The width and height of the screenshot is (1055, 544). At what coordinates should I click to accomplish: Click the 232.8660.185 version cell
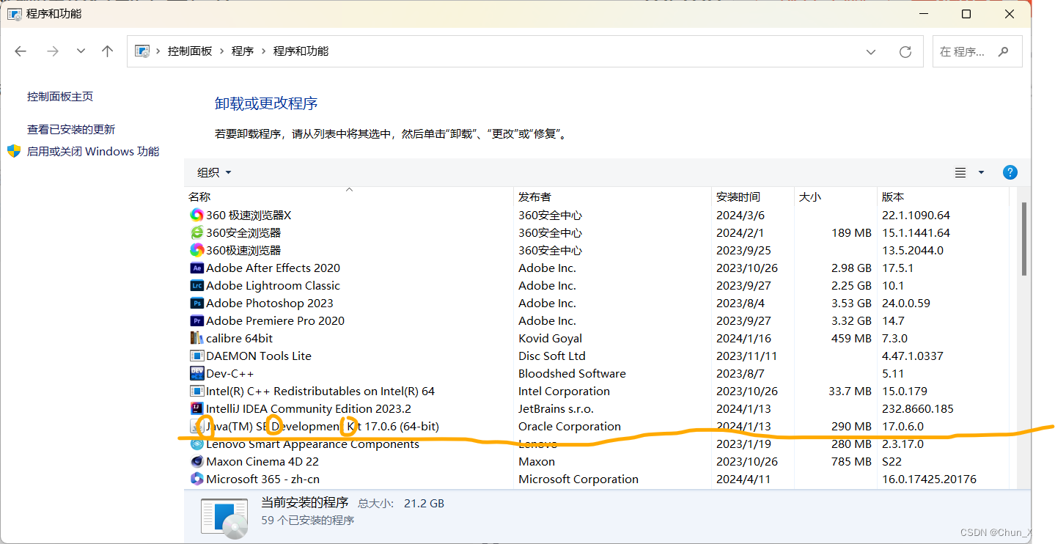(x=917, y=409)
